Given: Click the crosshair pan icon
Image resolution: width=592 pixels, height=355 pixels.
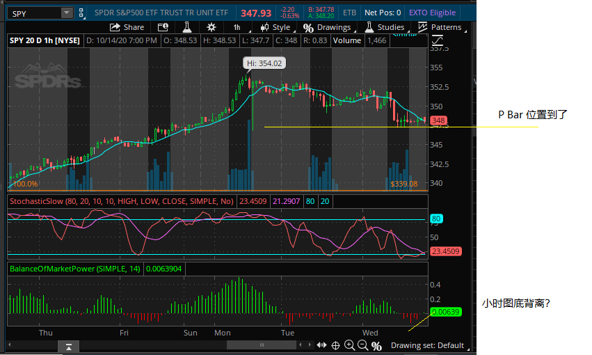Looking at the screenshot, I should pyautogui.click(x=335, y=345).
